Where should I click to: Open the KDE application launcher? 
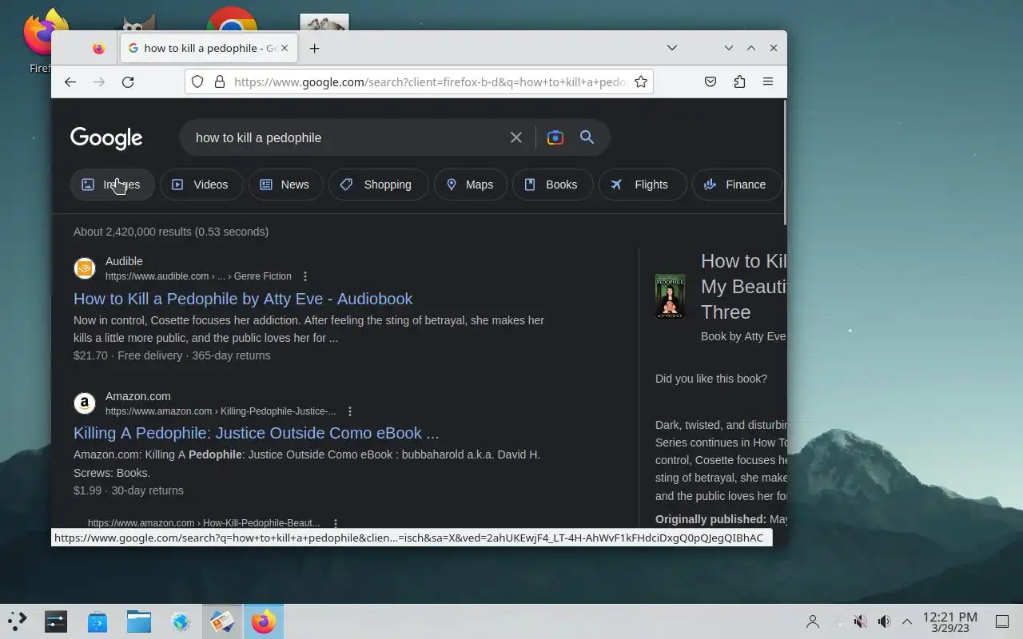coord(17,621)
